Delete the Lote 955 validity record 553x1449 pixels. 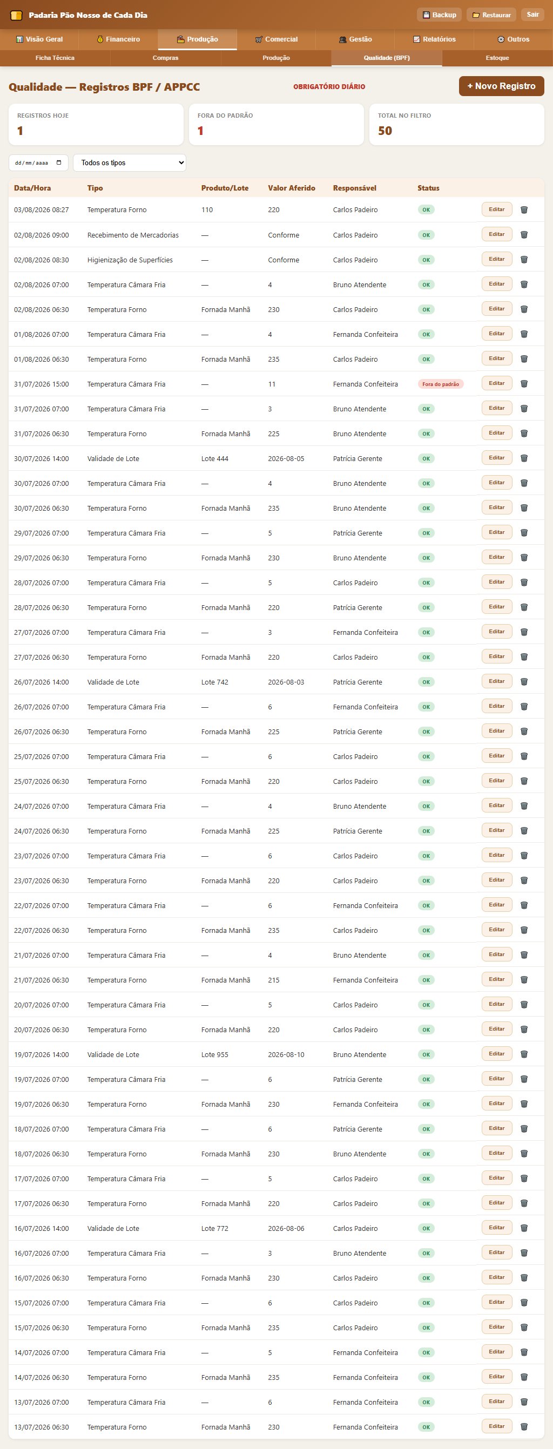pyautogui.click(x=524, y=1054)
